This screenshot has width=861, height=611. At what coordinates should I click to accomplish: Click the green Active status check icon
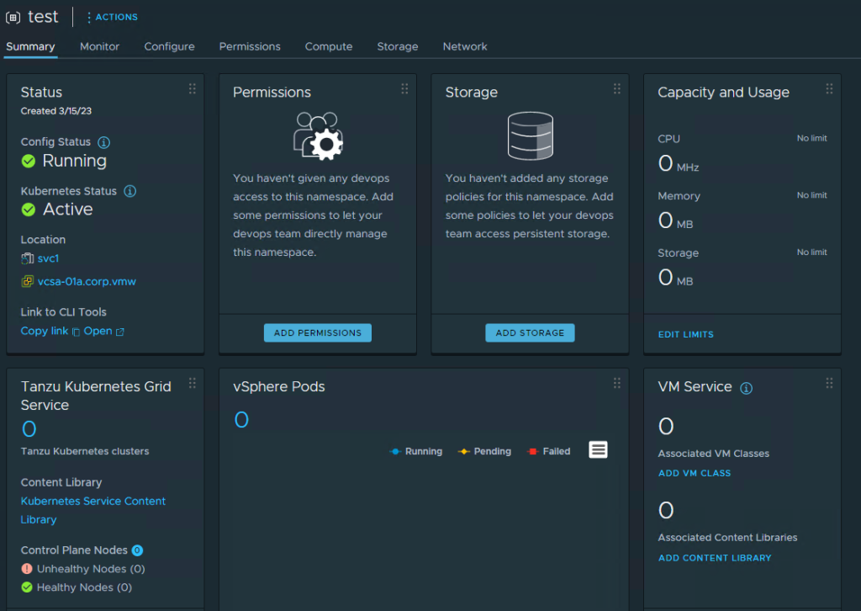[29, 210]
